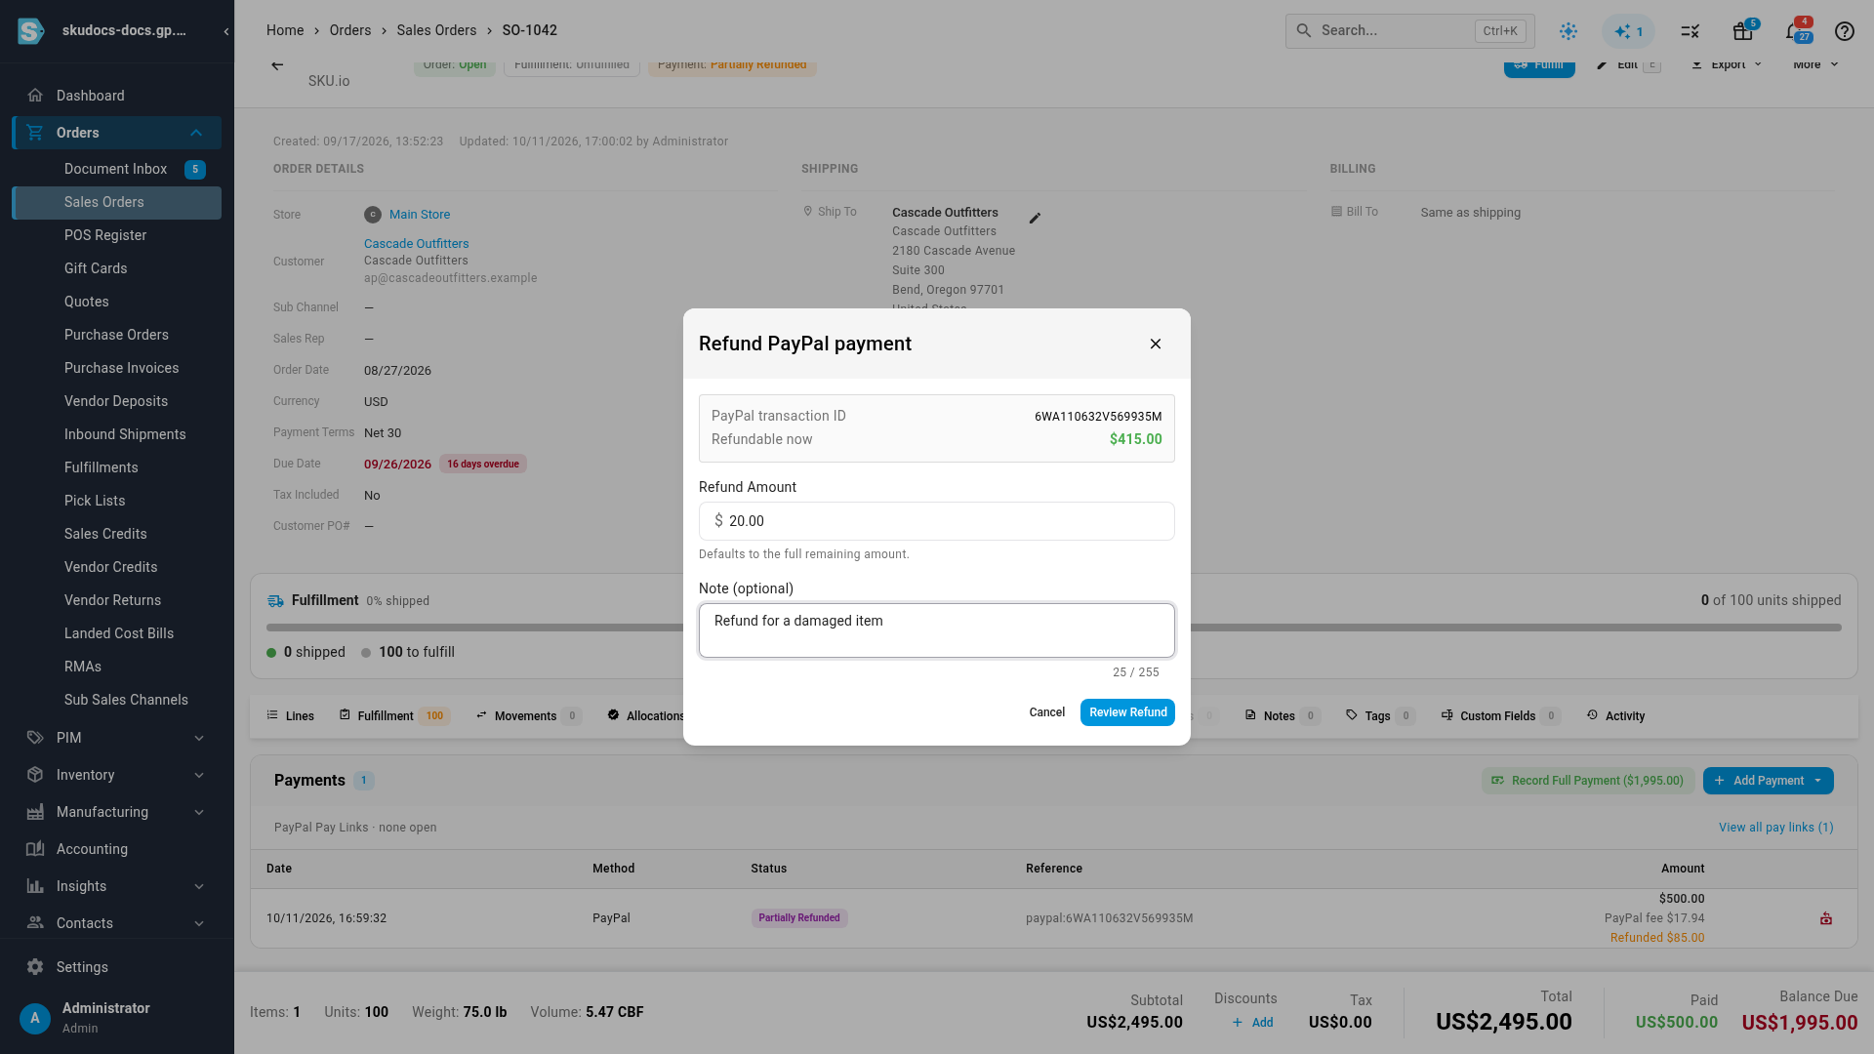Expand the PIM sidebar section
The width and height of the screenshot is (1874, 1054).
click(199, 738)
